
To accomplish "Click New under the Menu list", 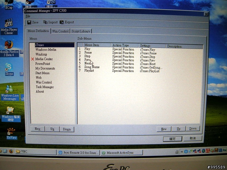I will coord(38,129).
